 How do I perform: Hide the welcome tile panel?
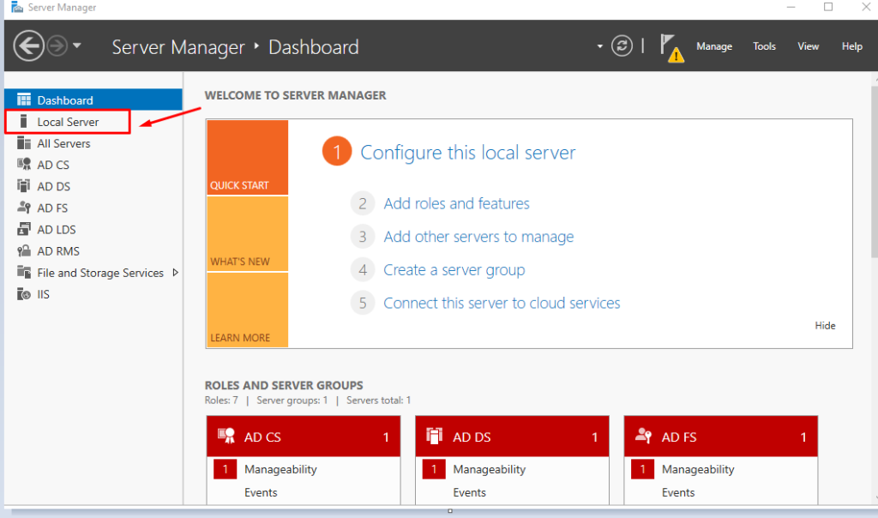coord(825,326)
